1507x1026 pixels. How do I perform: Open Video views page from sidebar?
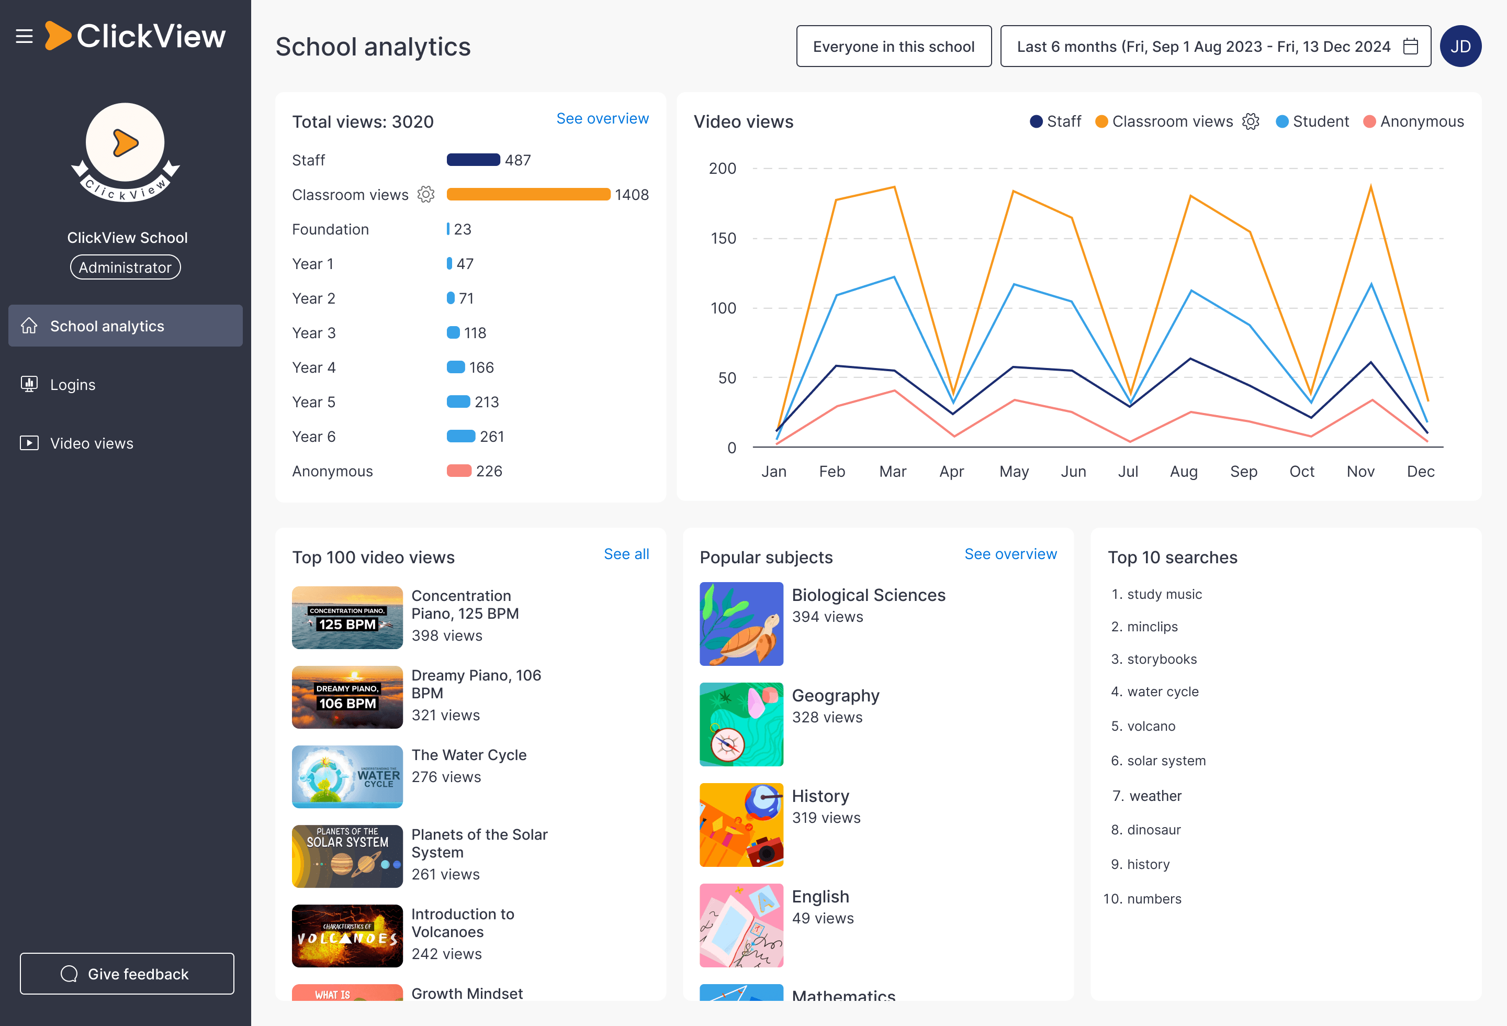(125, 443)
